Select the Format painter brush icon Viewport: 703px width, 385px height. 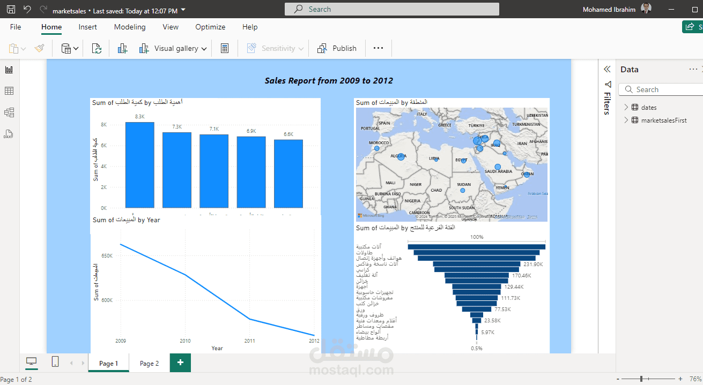[x=40, y=48]
